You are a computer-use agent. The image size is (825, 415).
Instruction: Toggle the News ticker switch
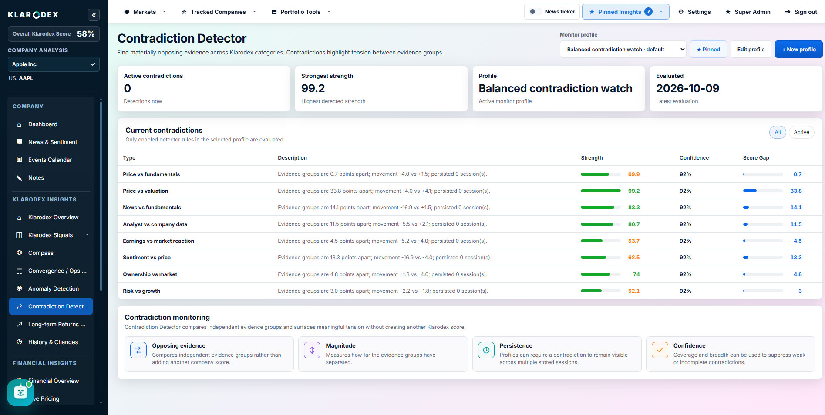point(535,12)
